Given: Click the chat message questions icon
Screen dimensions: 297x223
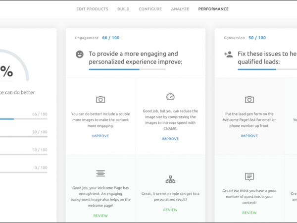Looking at the screenshot, I should click(249, 176).
